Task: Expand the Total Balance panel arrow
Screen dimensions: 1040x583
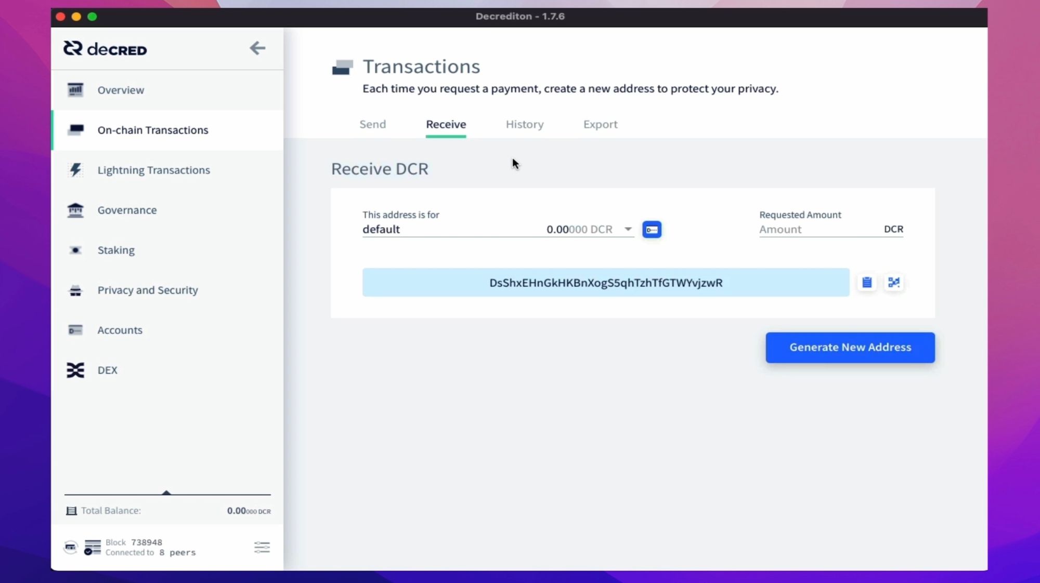Action: click(x=166, y=492)
